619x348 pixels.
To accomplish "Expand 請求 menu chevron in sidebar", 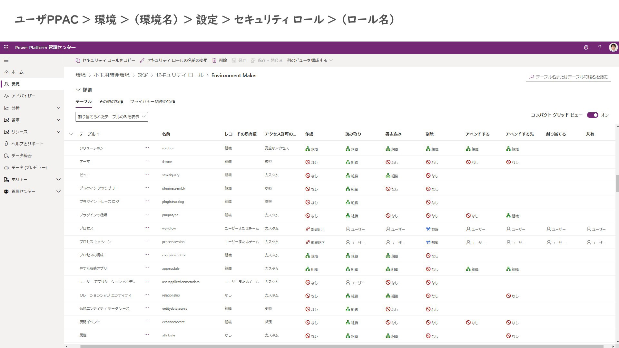I will pyautogui.click(x=58, y=120).
